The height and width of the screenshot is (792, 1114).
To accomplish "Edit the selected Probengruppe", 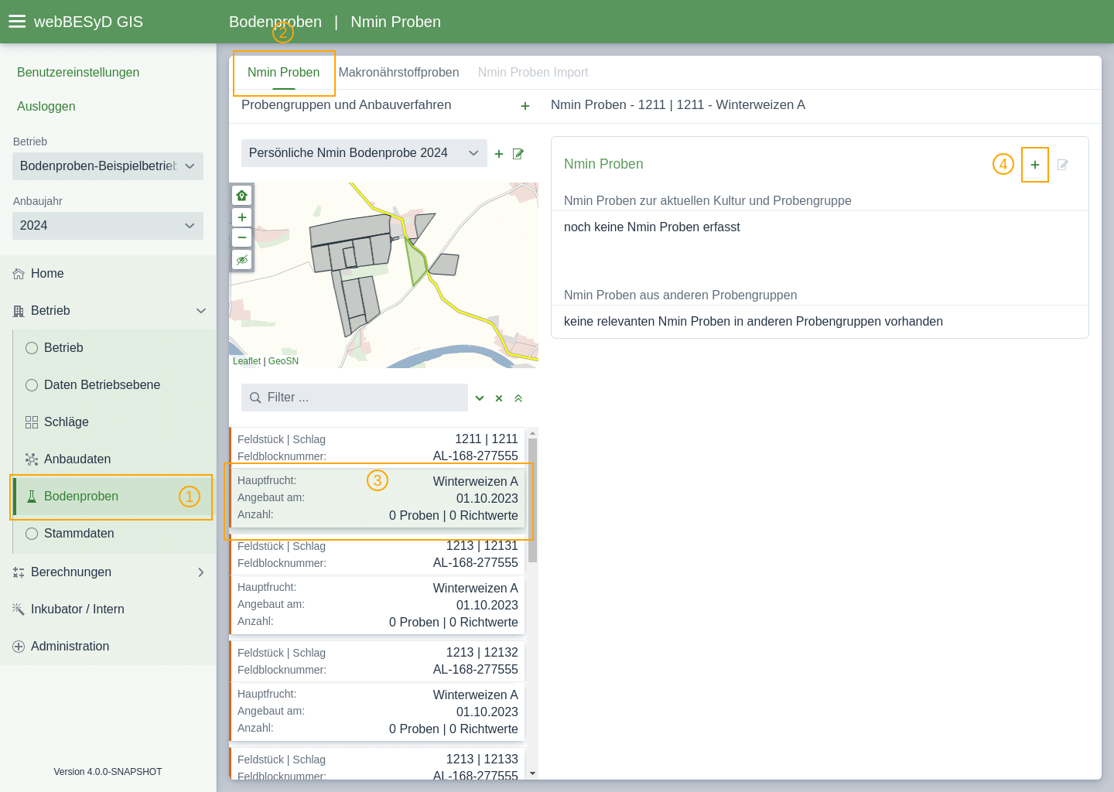I will pos(518,154).
